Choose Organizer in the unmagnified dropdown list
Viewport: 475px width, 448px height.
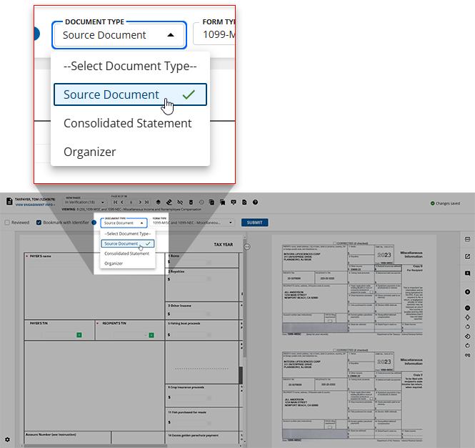point(128,263)
